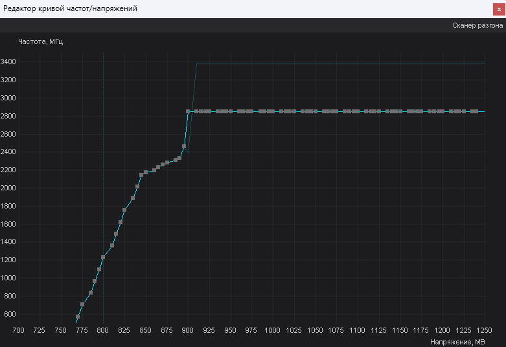This screenshot has width=506, height=347.
Task: Select the curve point at 795 mV
Action: (99, 269)
